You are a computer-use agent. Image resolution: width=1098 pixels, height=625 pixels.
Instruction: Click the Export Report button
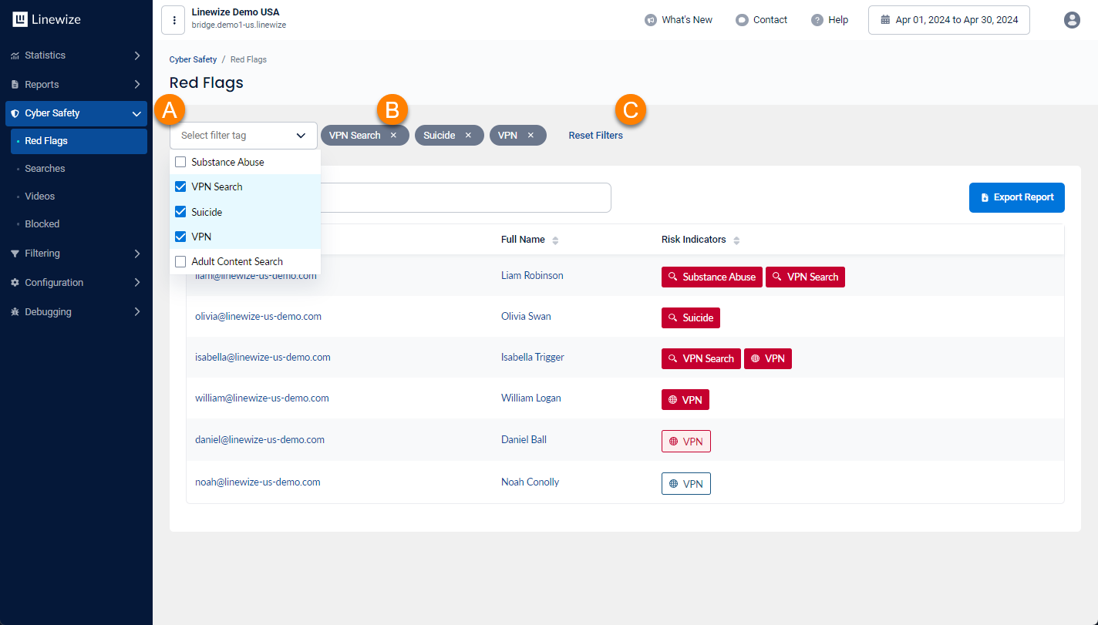pos(1016,198)
